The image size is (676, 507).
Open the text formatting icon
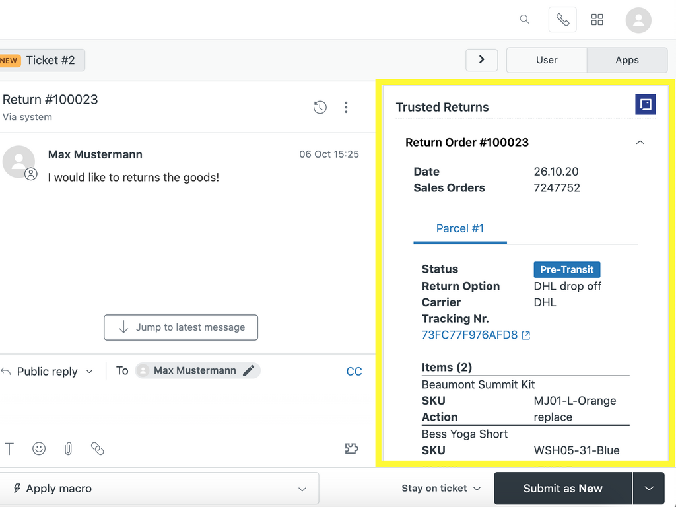[9, 449]
